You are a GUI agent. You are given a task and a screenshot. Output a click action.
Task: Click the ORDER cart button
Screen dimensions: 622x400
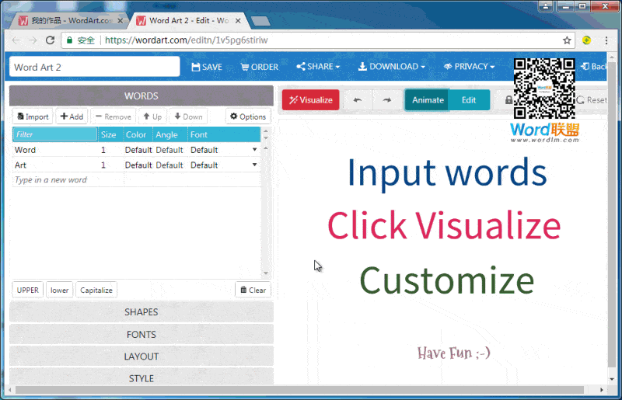click(260, 67)
